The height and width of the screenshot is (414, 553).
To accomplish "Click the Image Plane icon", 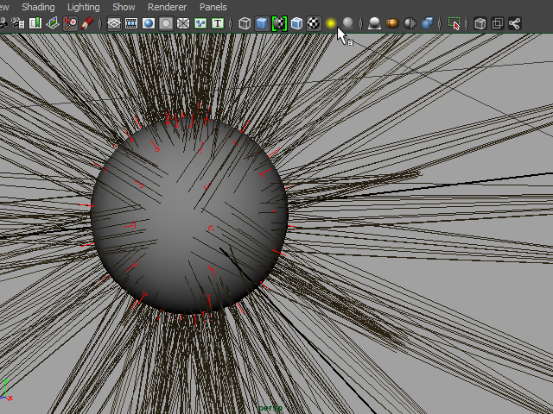I will (x=53, y=23).
